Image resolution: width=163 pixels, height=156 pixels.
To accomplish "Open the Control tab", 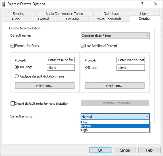I will (x=43, y=19).
